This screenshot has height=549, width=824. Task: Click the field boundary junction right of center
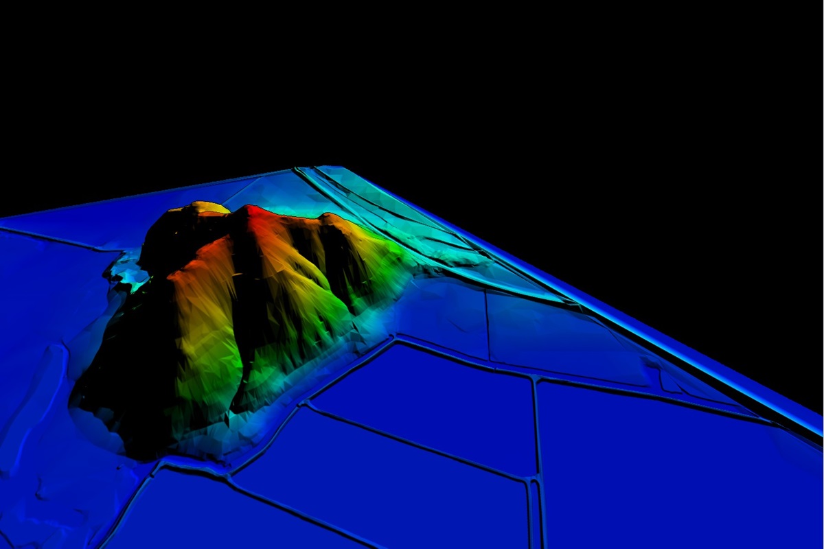coord(534,377)
